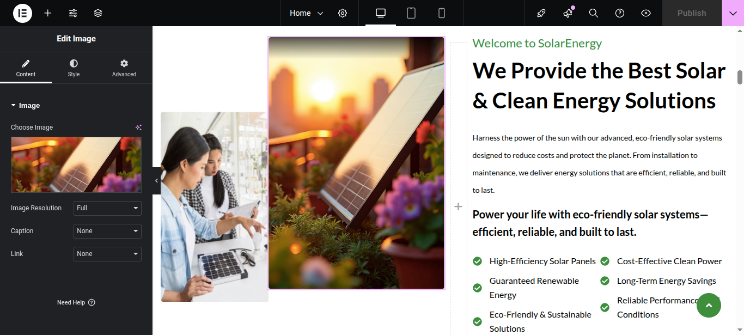744x335 pixels.
Task: Open page settings gear icon
Action: (x=343, y=13)
